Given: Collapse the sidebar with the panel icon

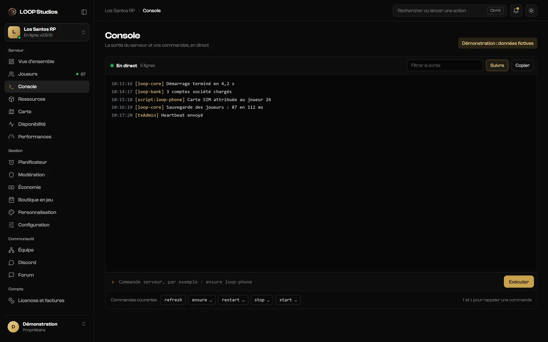Looking at the screenshot, I should point(84,12).
